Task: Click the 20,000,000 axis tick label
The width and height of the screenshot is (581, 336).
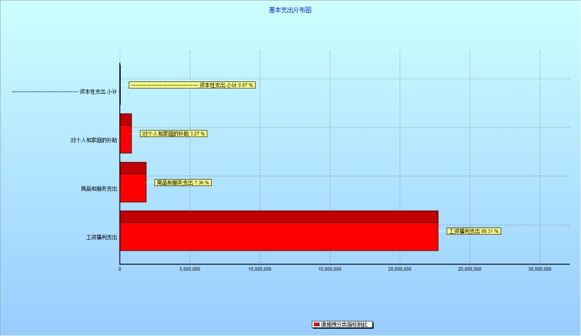Action: [x=400, y=269]
